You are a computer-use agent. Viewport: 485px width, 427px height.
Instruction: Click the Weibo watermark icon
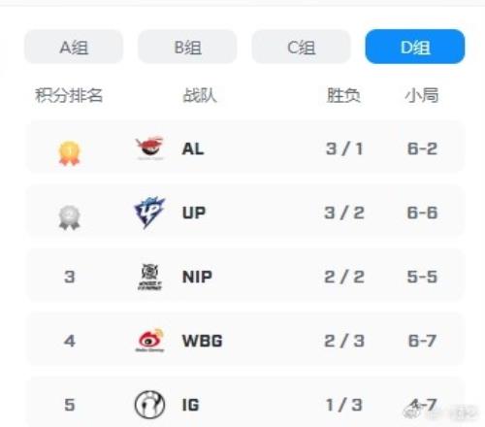click(x=412, y=412)
